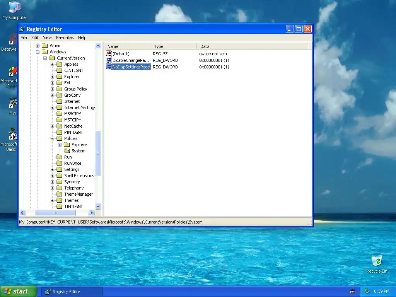Image resolution: width=396 pixels, height=297 pixels.
Task: Select the ThemeManager folder icon
Action: [59, 194]
